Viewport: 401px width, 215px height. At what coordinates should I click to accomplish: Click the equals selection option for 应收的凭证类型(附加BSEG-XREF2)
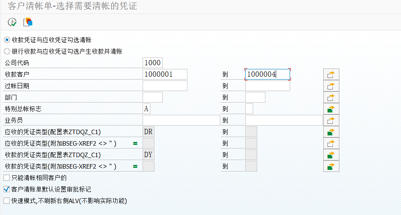[x=135, y=144]
